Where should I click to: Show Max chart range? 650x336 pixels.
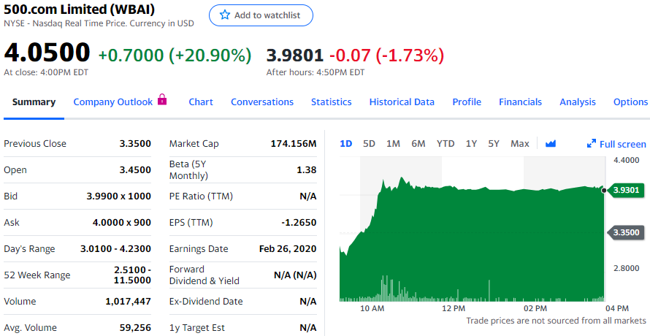[520, 143]
